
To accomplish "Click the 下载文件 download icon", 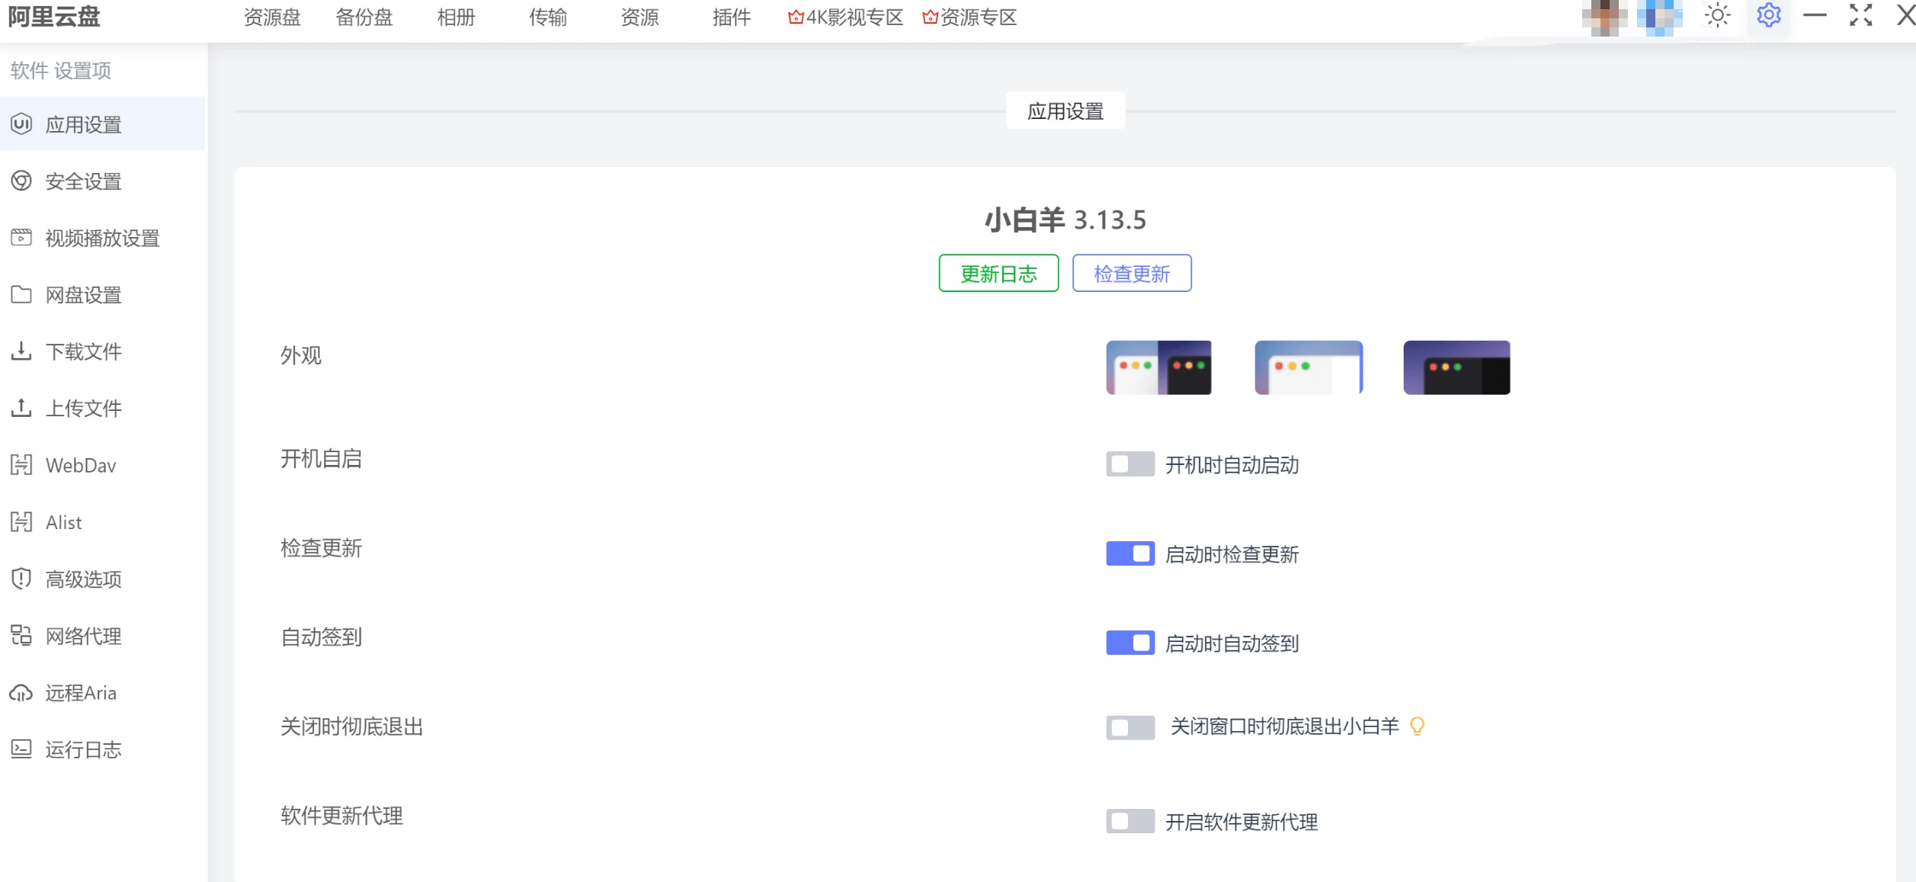I will coord(21,351).
